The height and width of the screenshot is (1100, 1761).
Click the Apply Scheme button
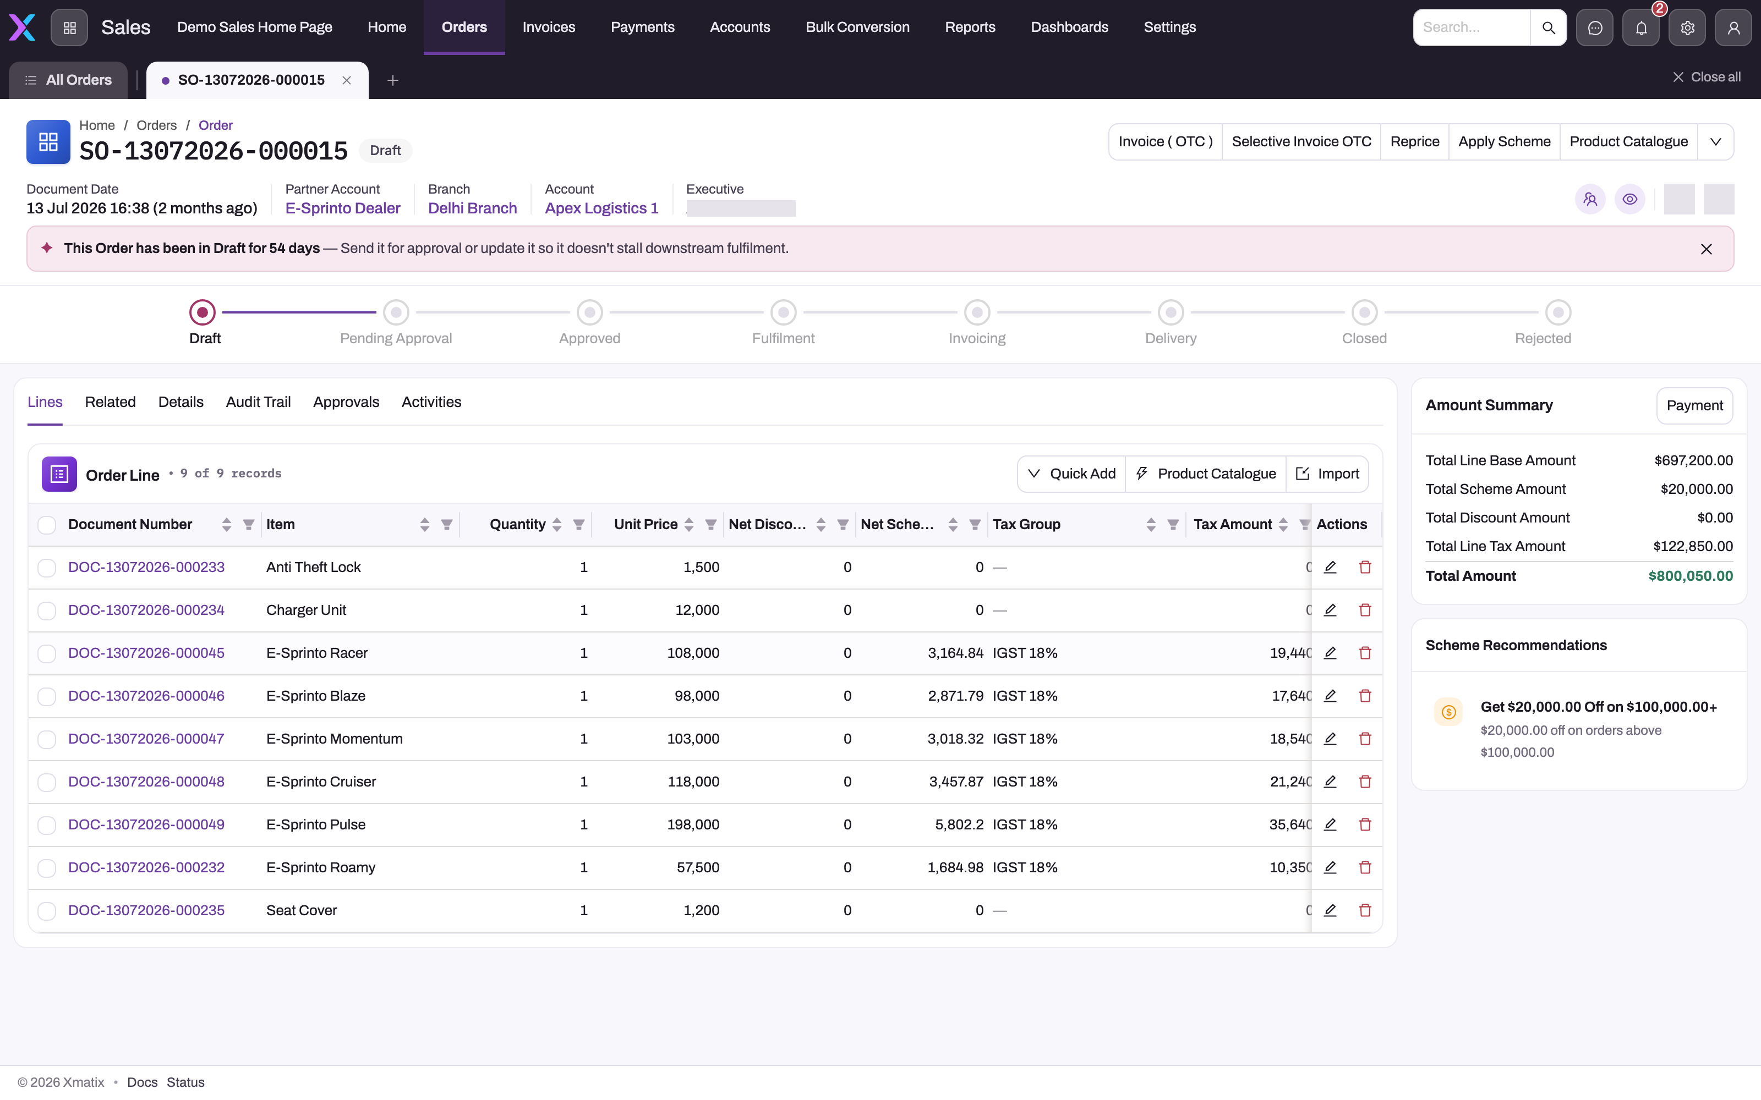tap(1504, 142)
